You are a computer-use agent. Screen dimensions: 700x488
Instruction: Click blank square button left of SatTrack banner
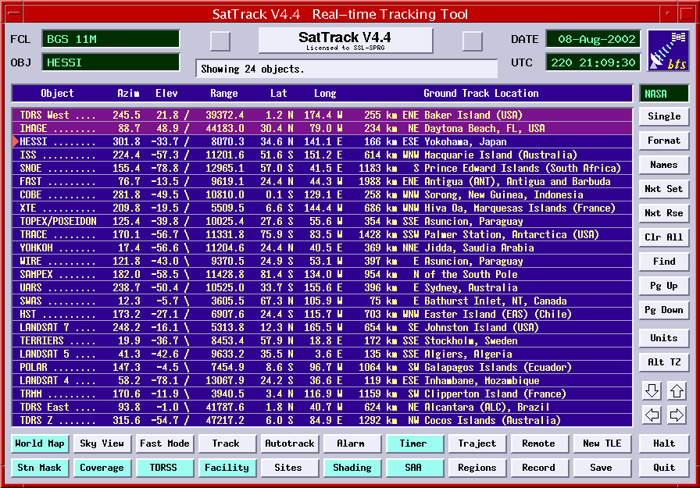click(220, 41)
